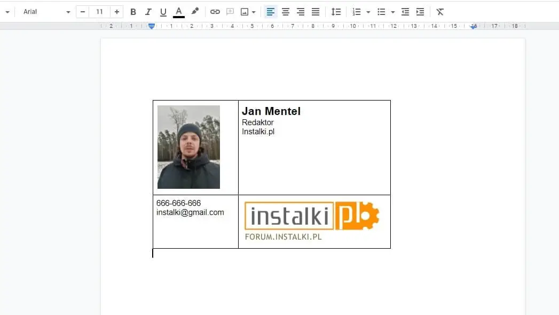Toggle bold formatting
The width and height of the screenshot is (559, 315).
[x=133, y=12]
